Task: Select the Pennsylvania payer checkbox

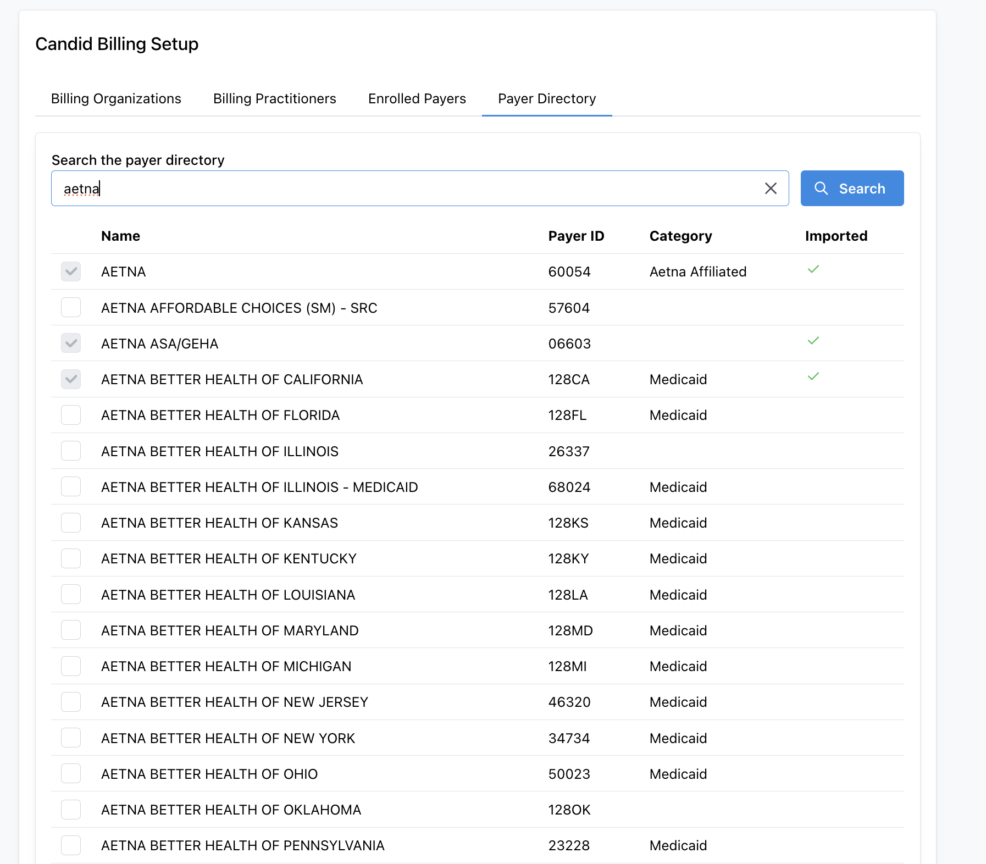Action: click(x=71, y=845)
